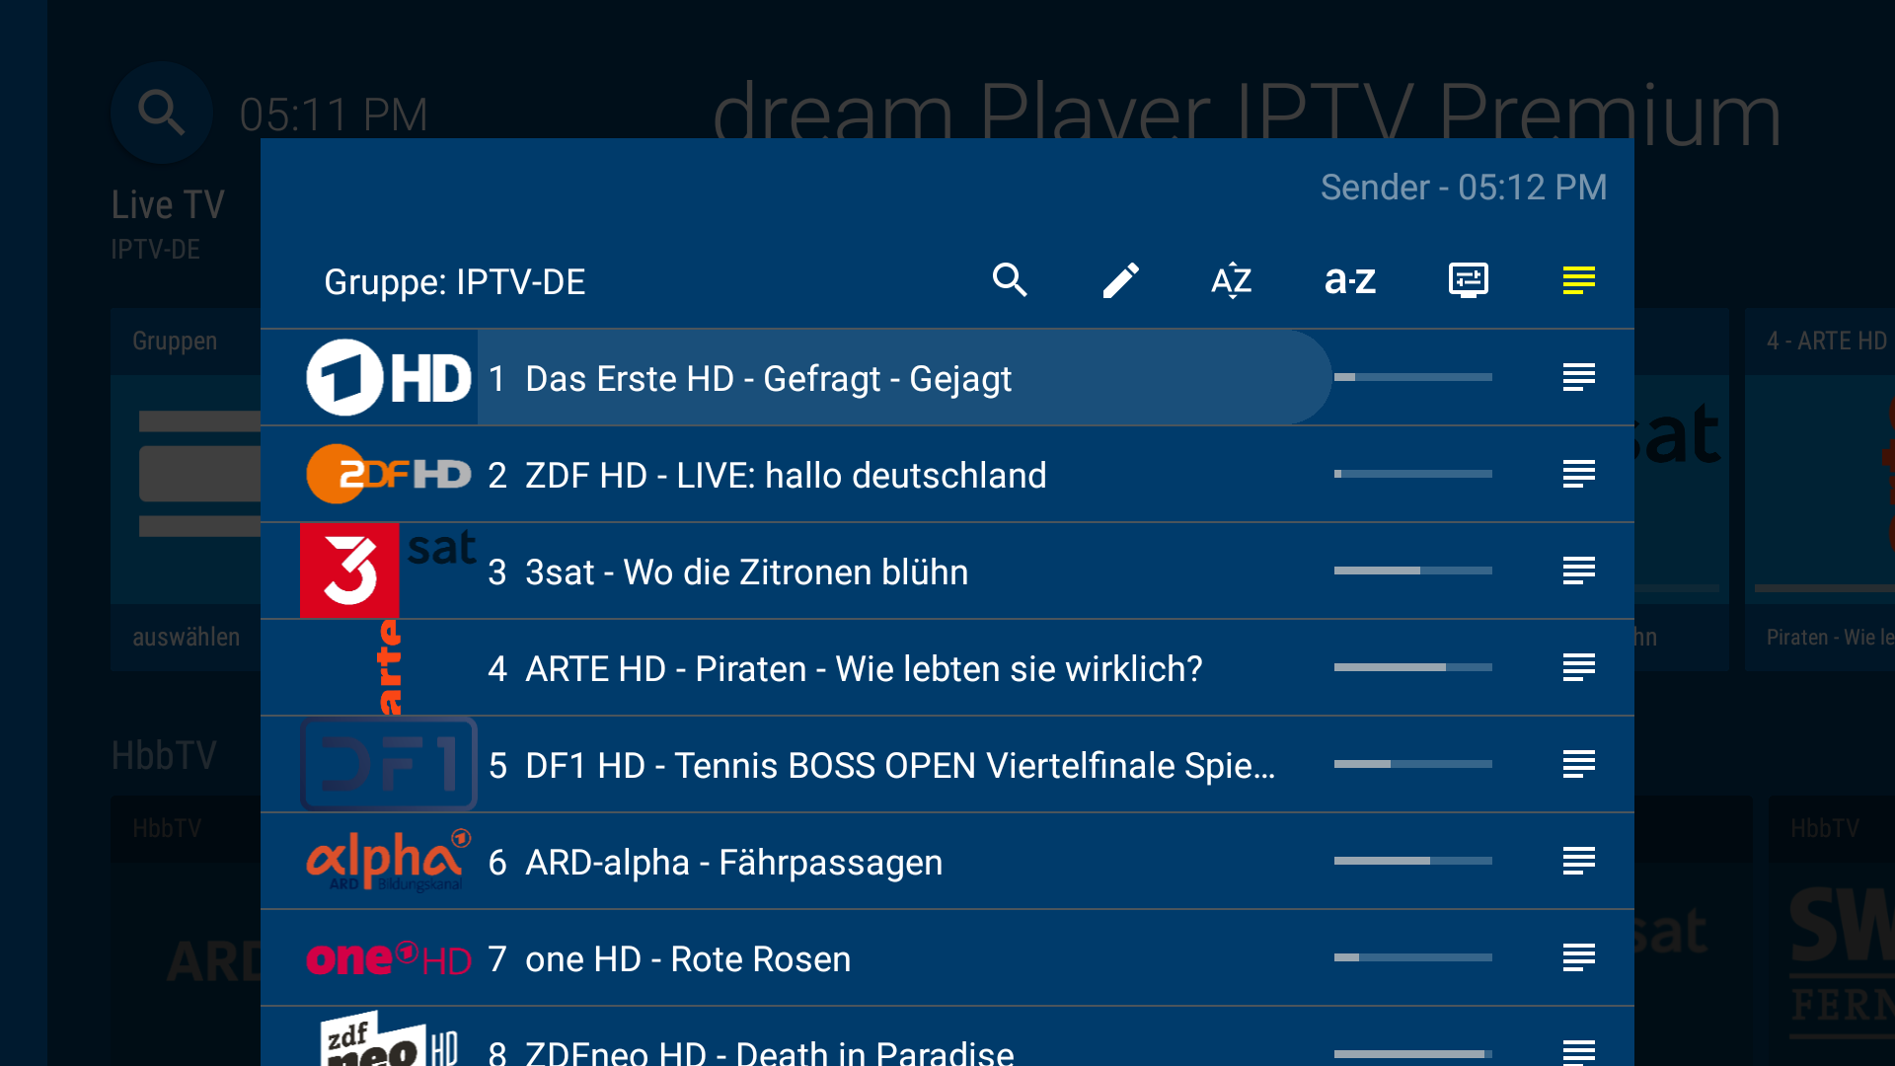Open menu for ARTE HD row

(1579, 667)
